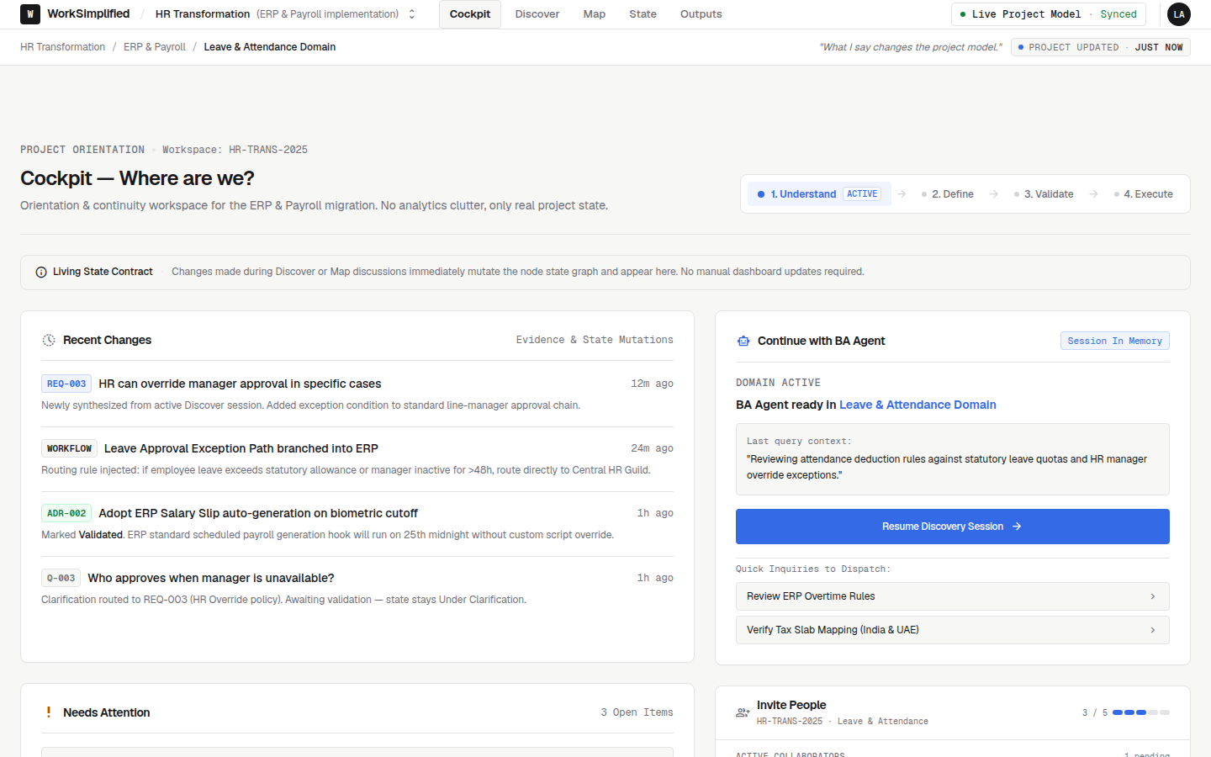Click Resume Discovery Session button
The width and height of the screenshot is (1211, 757).
[953, 527]
